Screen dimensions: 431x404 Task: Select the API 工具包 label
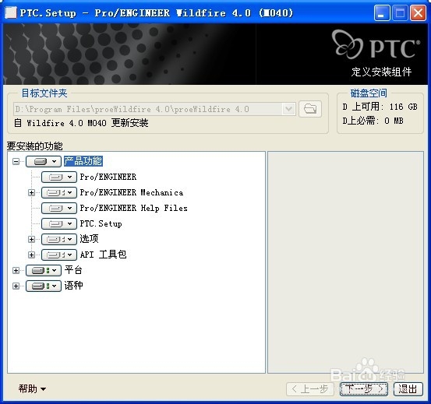pyautogui.click(x=103, y=255)
